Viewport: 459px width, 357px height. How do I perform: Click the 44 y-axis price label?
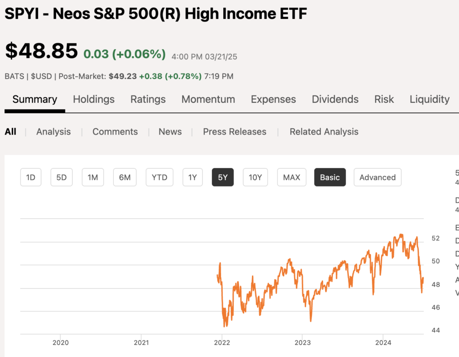click(x=436, y=331)
